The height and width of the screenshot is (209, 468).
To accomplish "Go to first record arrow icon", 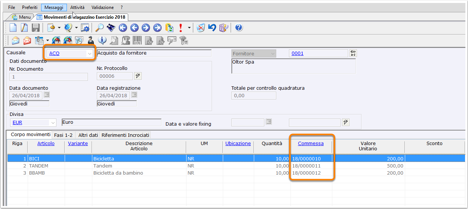I will point(123,28).
